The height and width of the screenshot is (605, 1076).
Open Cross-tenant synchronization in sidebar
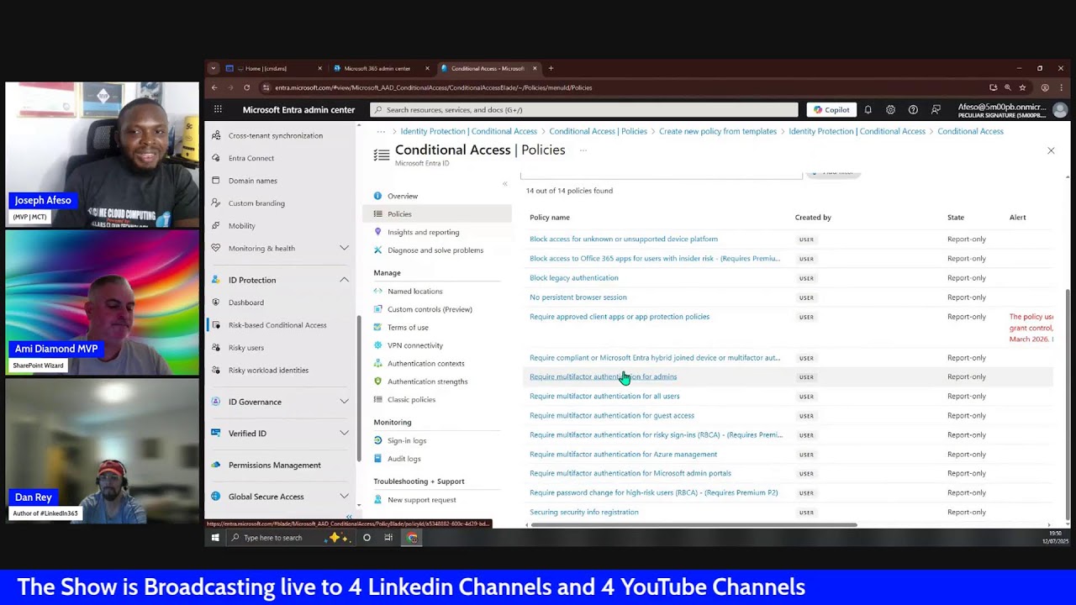(275, 135)
